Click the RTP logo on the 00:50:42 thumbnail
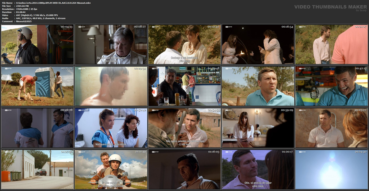Viewport: 369px width, 191px height. (81, 110)
